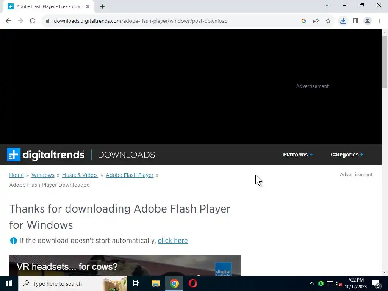388x291 pixels.
Task: Open a new tab
Action: coord(102,7)
